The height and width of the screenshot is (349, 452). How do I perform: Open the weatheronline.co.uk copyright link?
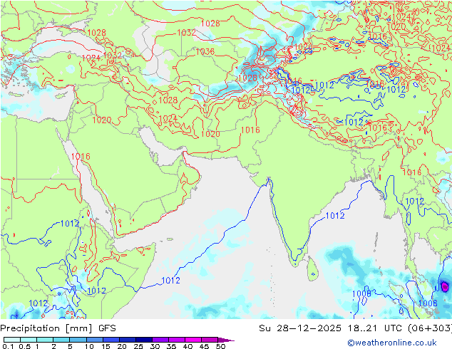pos(392,343)
